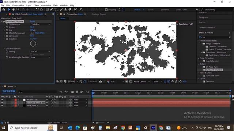Select the Type text tool
This screenshot has height=131, width=234.
tap(56, 9)
